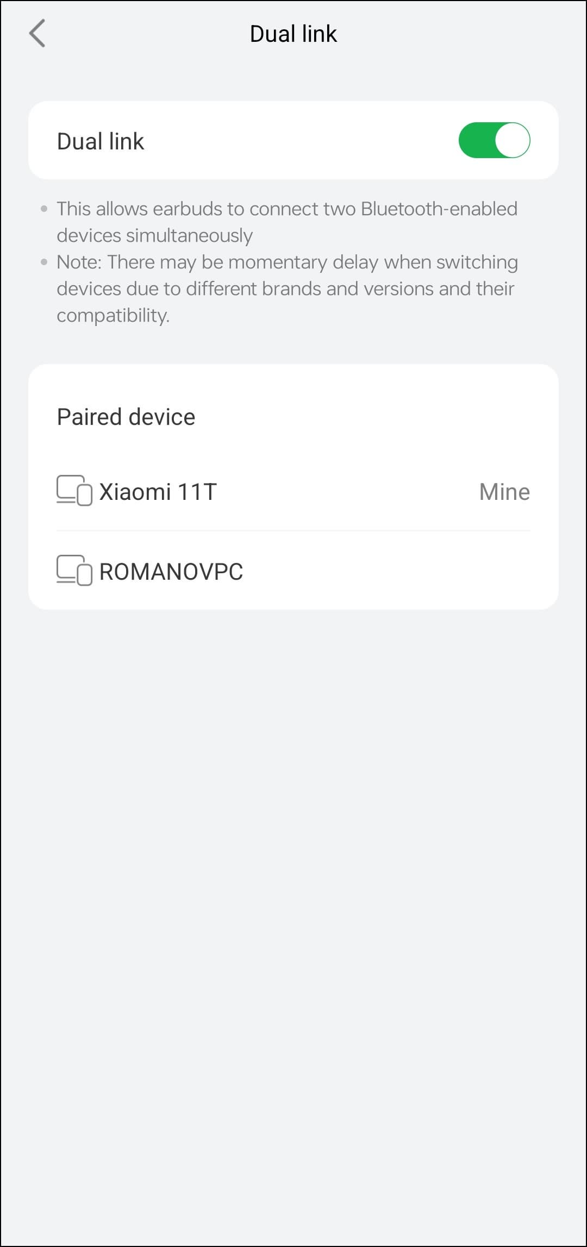This screenshot has height=1247, width=587.
Task: Click the device icon beside ROMANOVPC
Action: tap(74, 571)
